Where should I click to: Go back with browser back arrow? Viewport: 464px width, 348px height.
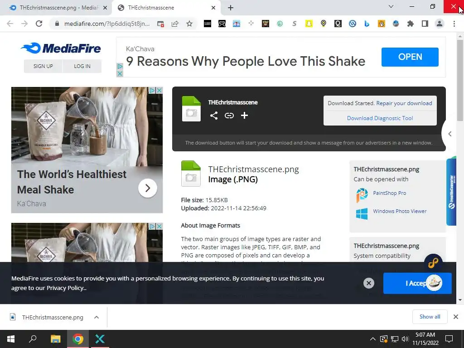pyautogui.click(x=10, y=24)
